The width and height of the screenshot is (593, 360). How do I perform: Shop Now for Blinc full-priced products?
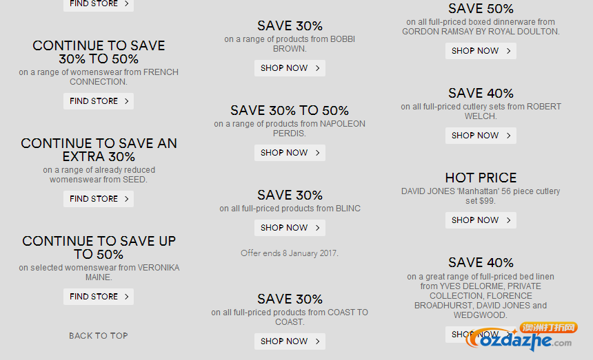290,228
